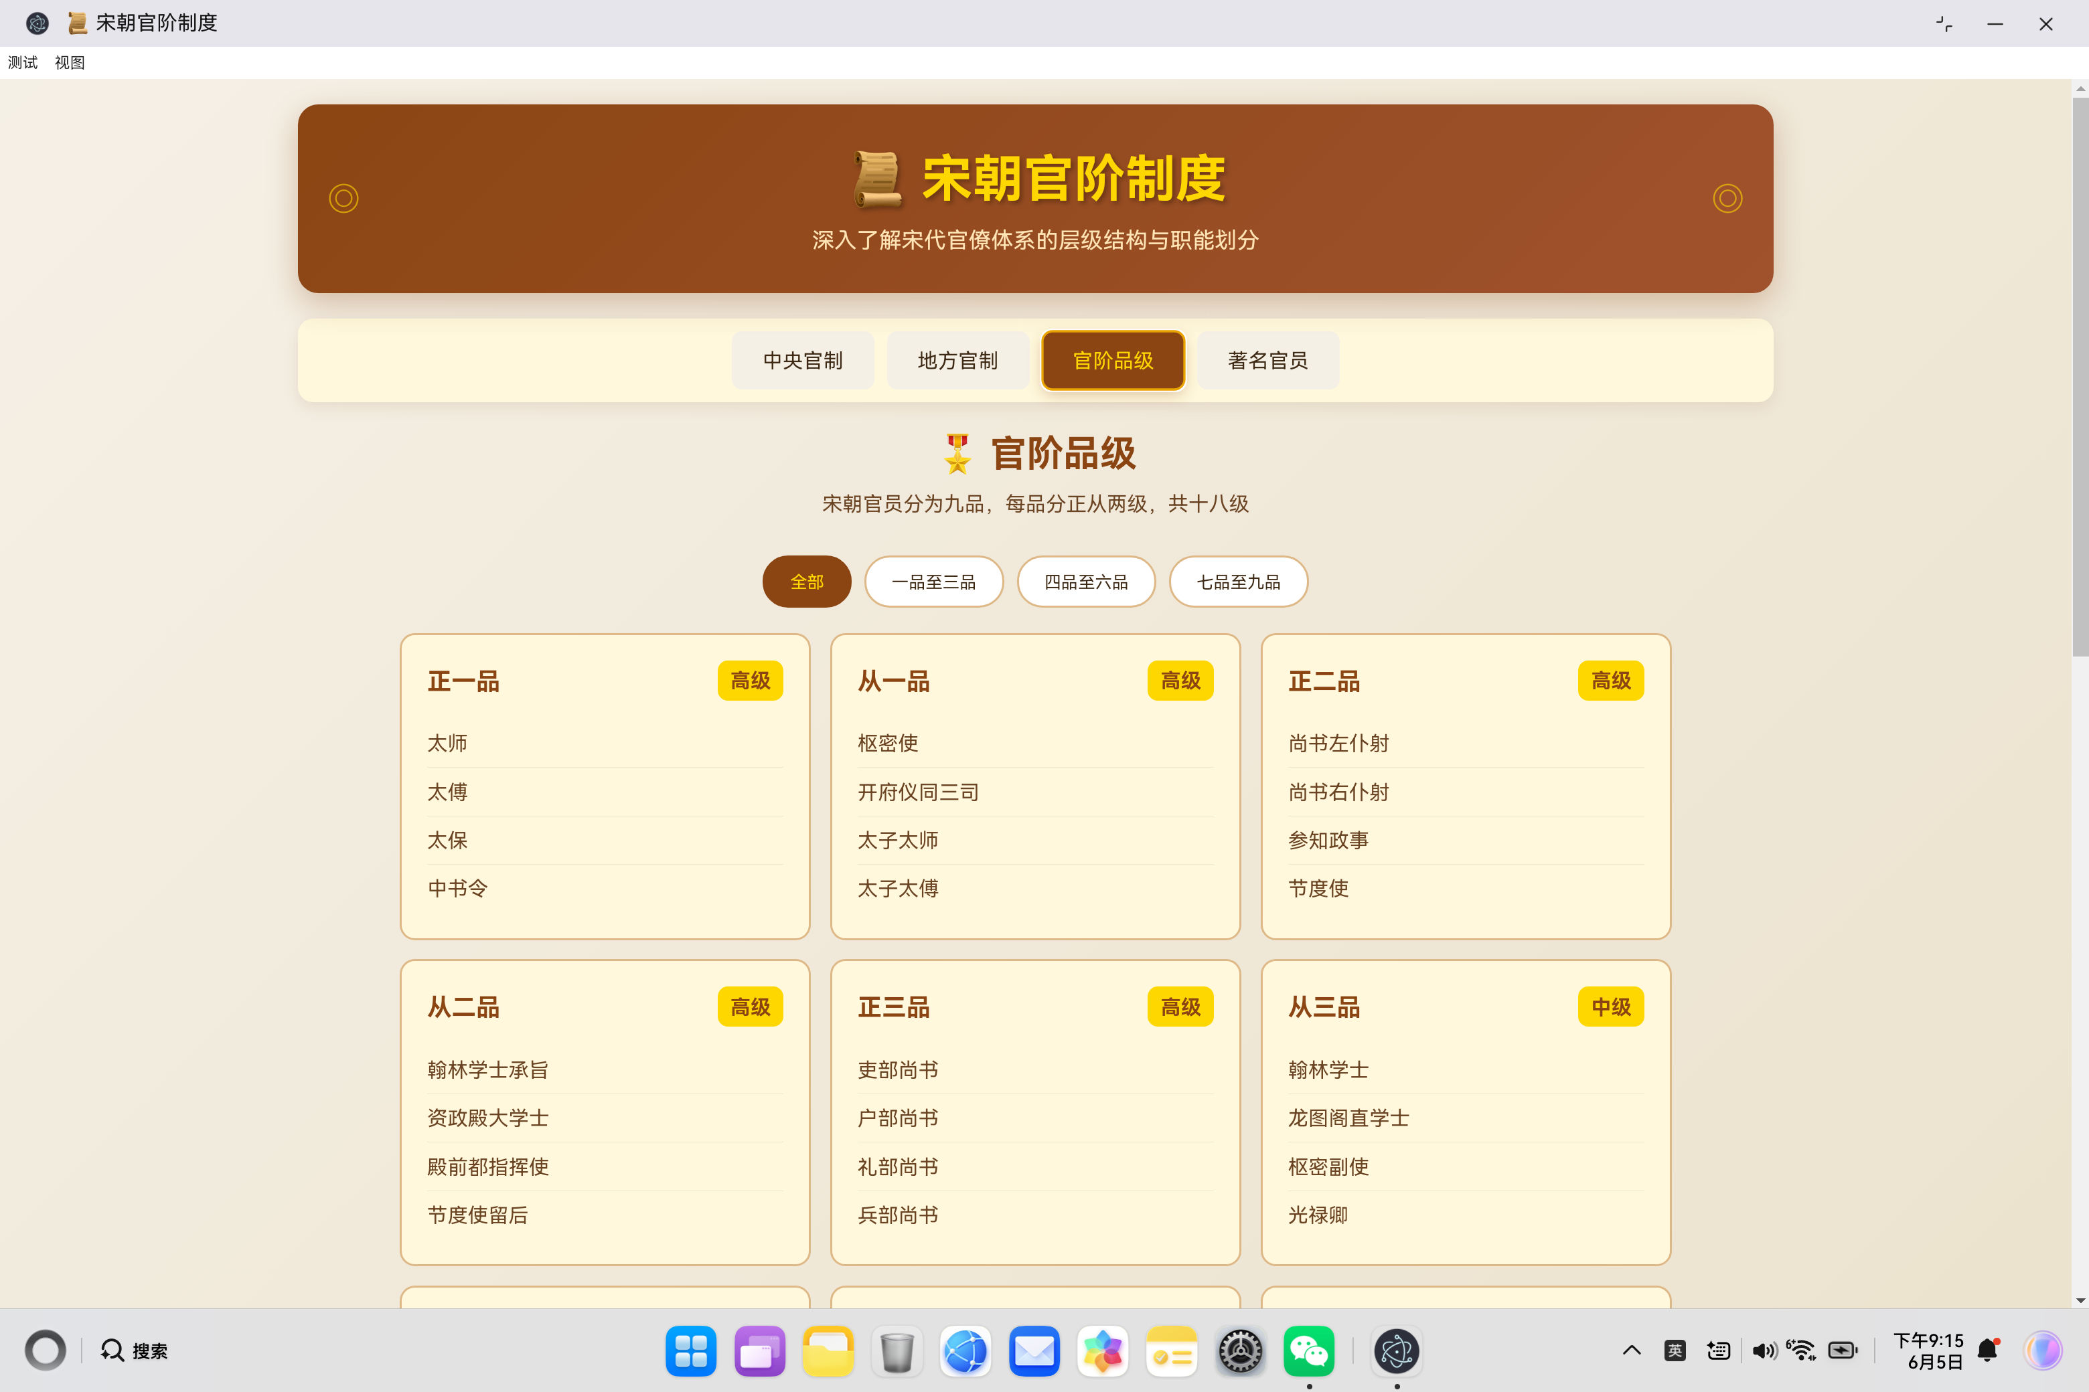Open the colorful photos app in dock

click(1103, 1351)
